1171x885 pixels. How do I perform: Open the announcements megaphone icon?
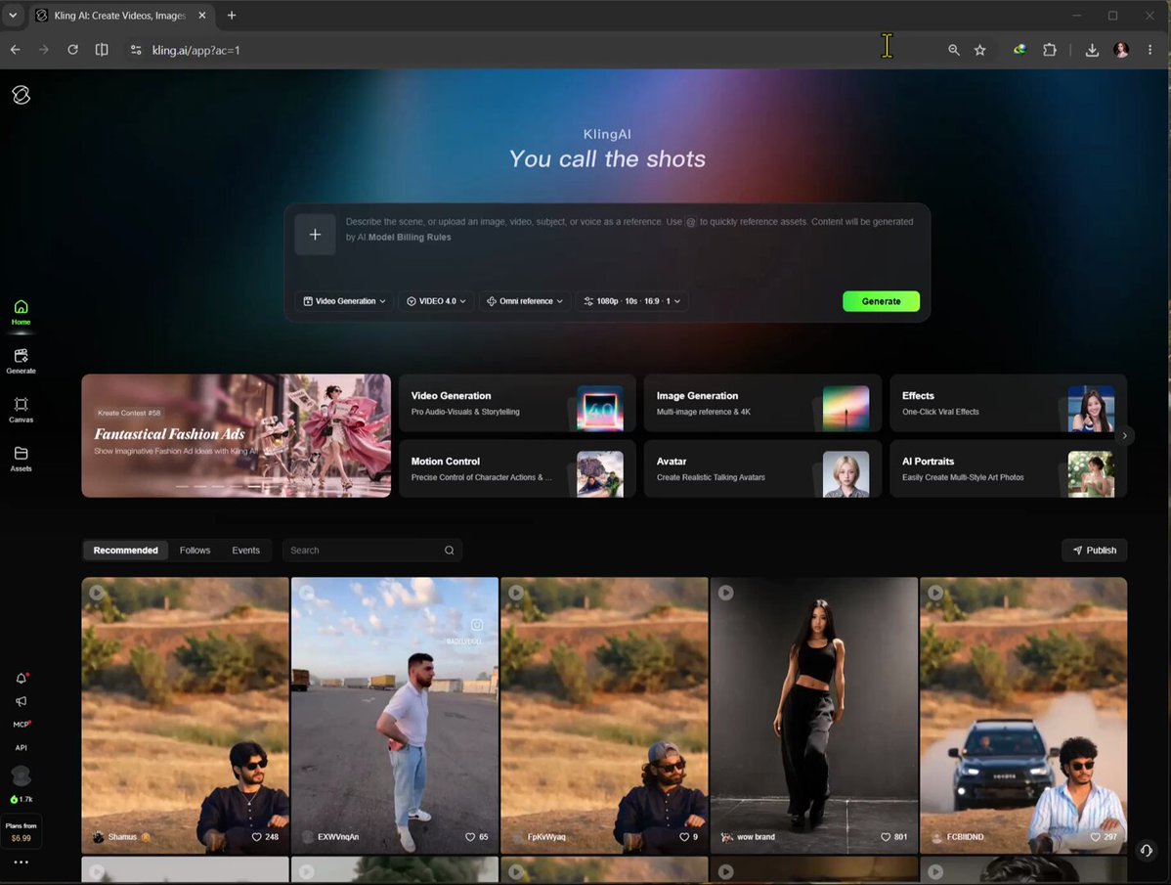[21, 701]
